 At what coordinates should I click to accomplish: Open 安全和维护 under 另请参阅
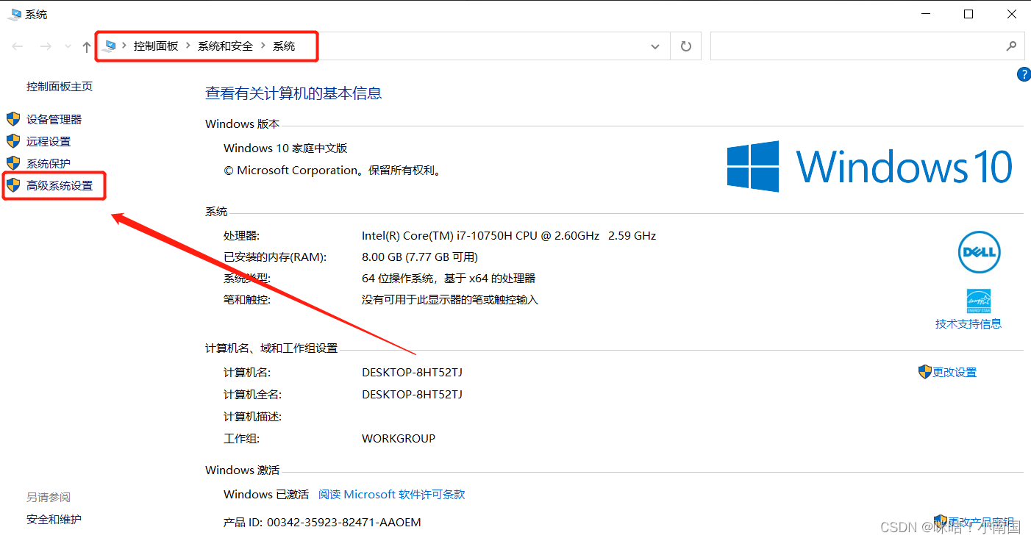point(54,519)
